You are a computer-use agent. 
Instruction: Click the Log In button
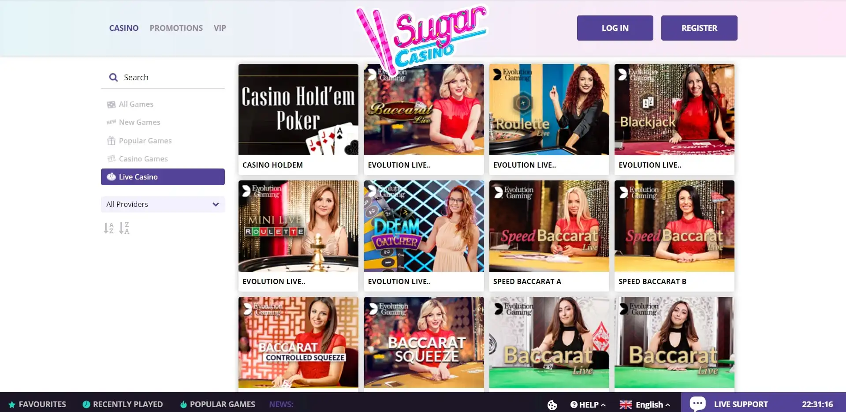615,28
